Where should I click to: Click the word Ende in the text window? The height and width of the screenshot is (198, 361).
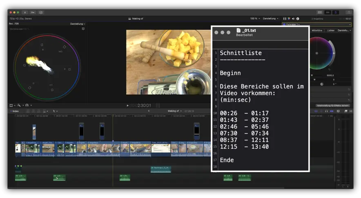227,160
